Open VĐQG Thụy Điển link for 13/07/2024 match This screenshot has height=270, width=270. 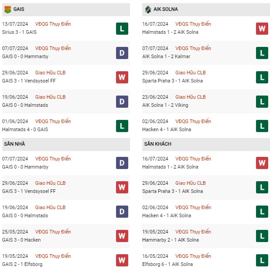[53, 24]
